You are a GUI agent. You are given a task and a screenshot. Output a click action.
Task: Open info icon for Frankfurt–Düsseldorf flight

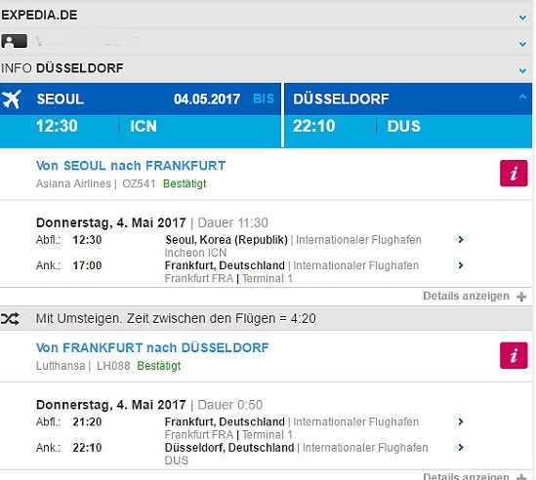pos(514,355)
